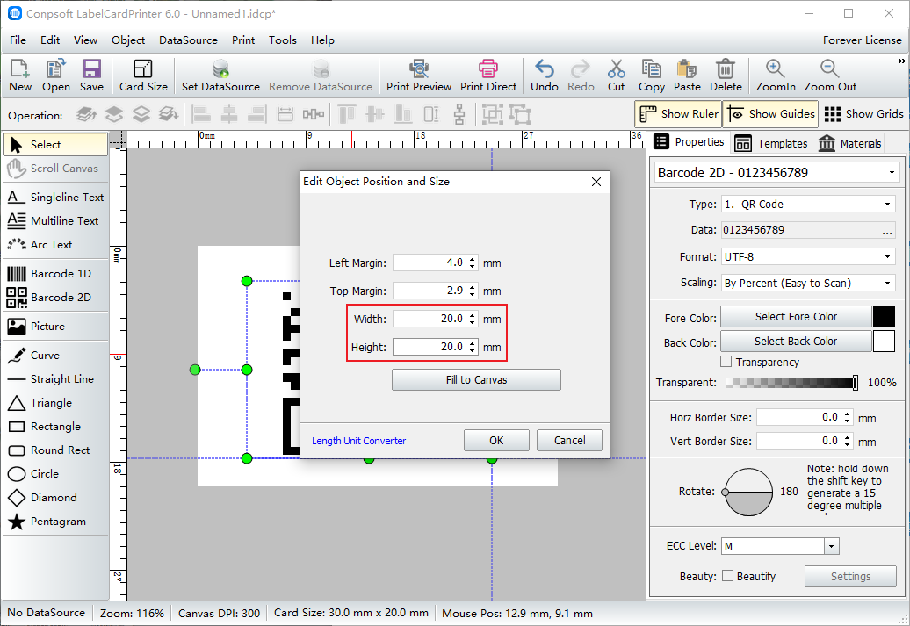Select the Straight Line tool
Viewport: 910px width, 626px height.
pyautogui.click(x=55, y=379)
